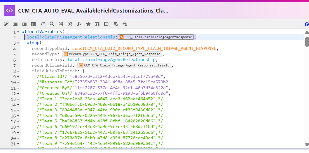This screenshot has height=153, width=309.
Task: Click the database search toolbar icon
Action: [116, 24]
